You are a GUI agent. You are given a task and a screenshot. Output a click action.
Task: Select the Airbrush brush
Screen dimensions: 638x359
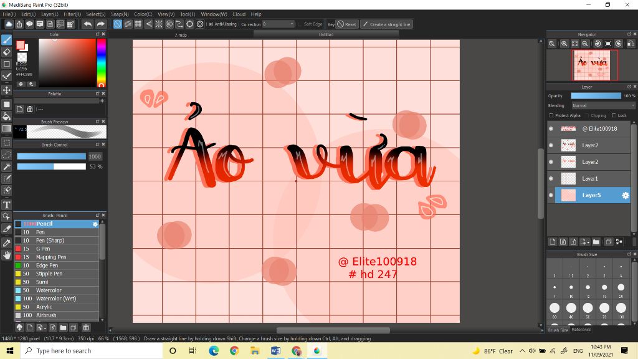point(56,315)
